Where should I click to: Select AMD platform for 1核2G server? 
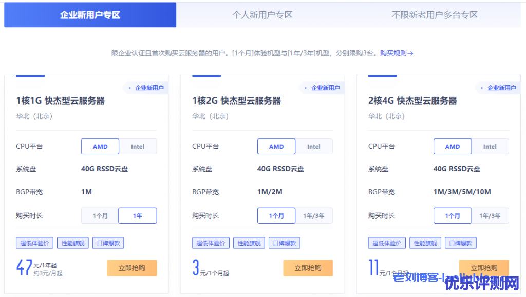(x=276, y=147)
